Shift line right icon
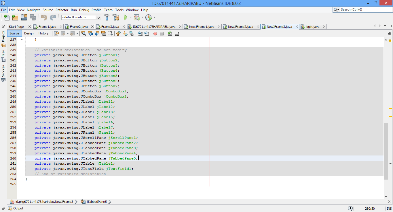Viewport: 393px width, 212px height. (147, 34)
